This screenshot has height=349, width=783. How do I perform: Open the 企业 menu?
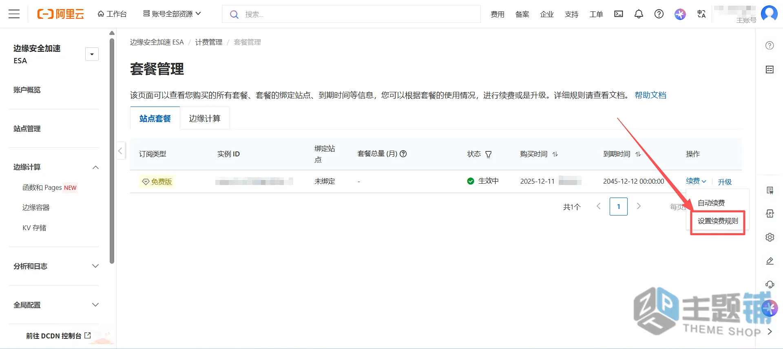[547, 14]
